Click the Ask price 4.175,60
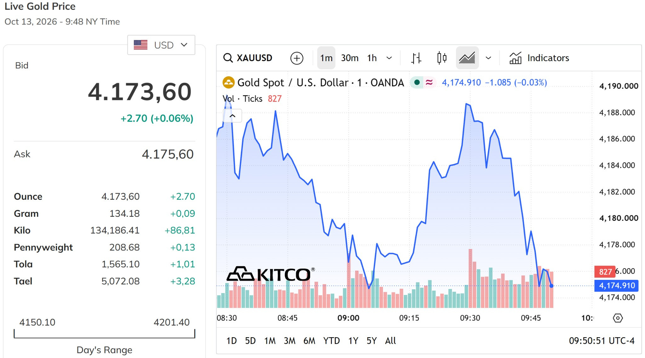The height and width of the screenshot is (358, 645). [168, 154]
